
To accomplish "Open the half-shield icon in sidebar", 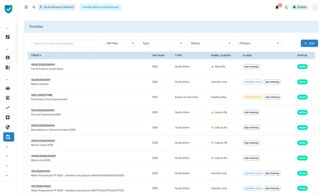I will click(x=8, y=127).
